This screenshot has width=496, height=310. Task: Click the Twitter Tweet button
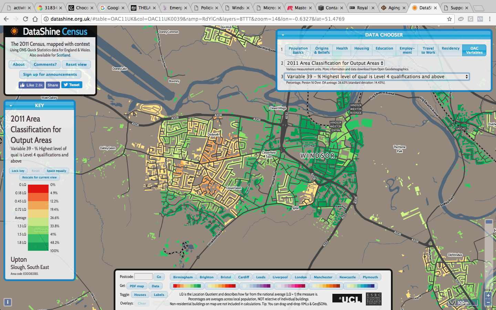point(72,85)
